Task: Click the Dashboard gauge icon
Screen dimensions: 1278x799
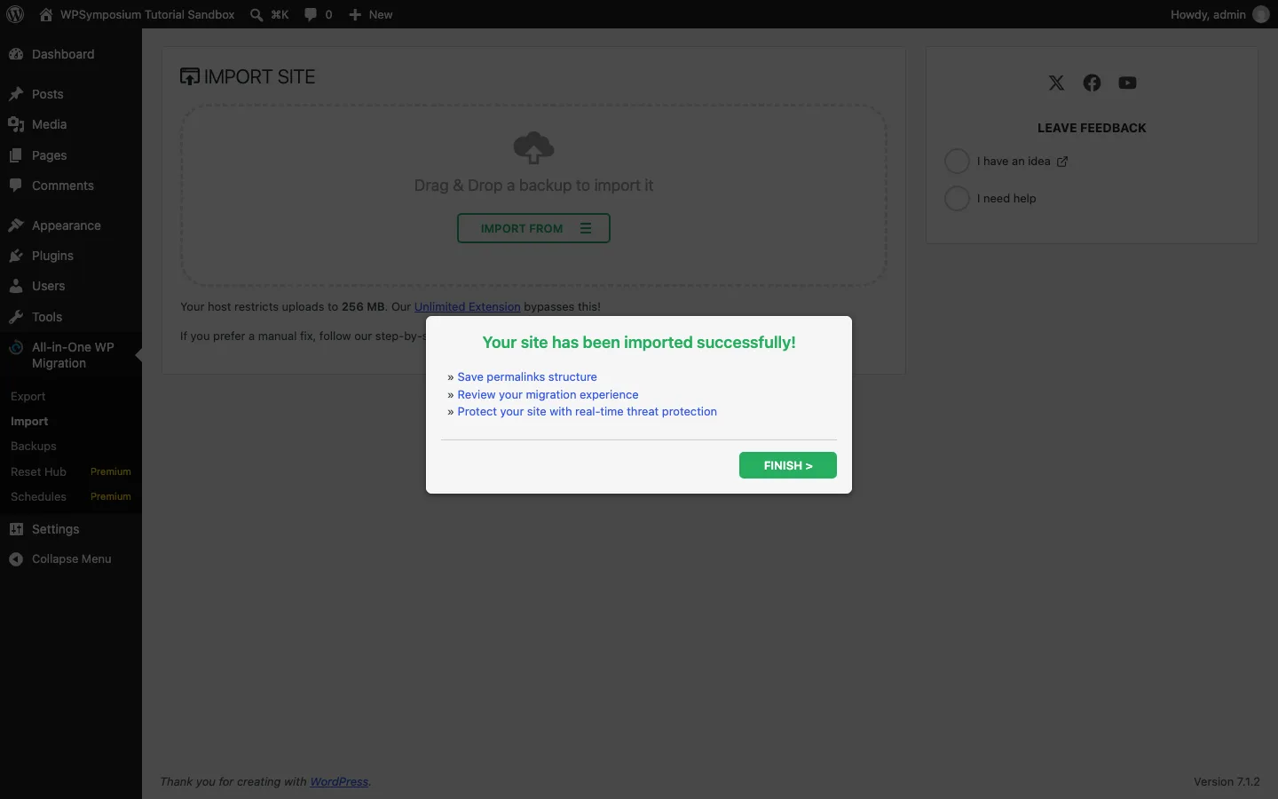Action: [x=16, y=54]
